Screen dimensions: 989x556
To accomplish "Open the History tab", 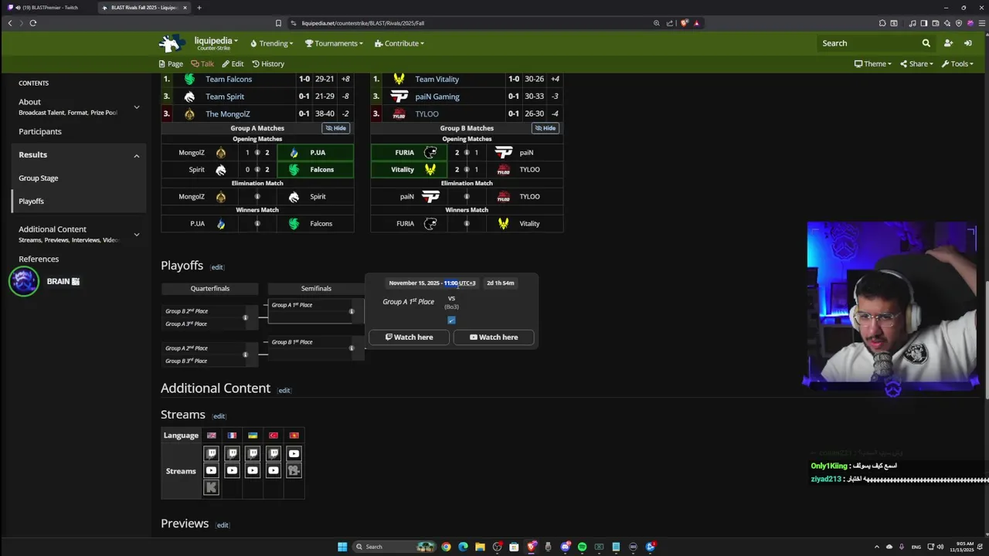I will point(268,64).
